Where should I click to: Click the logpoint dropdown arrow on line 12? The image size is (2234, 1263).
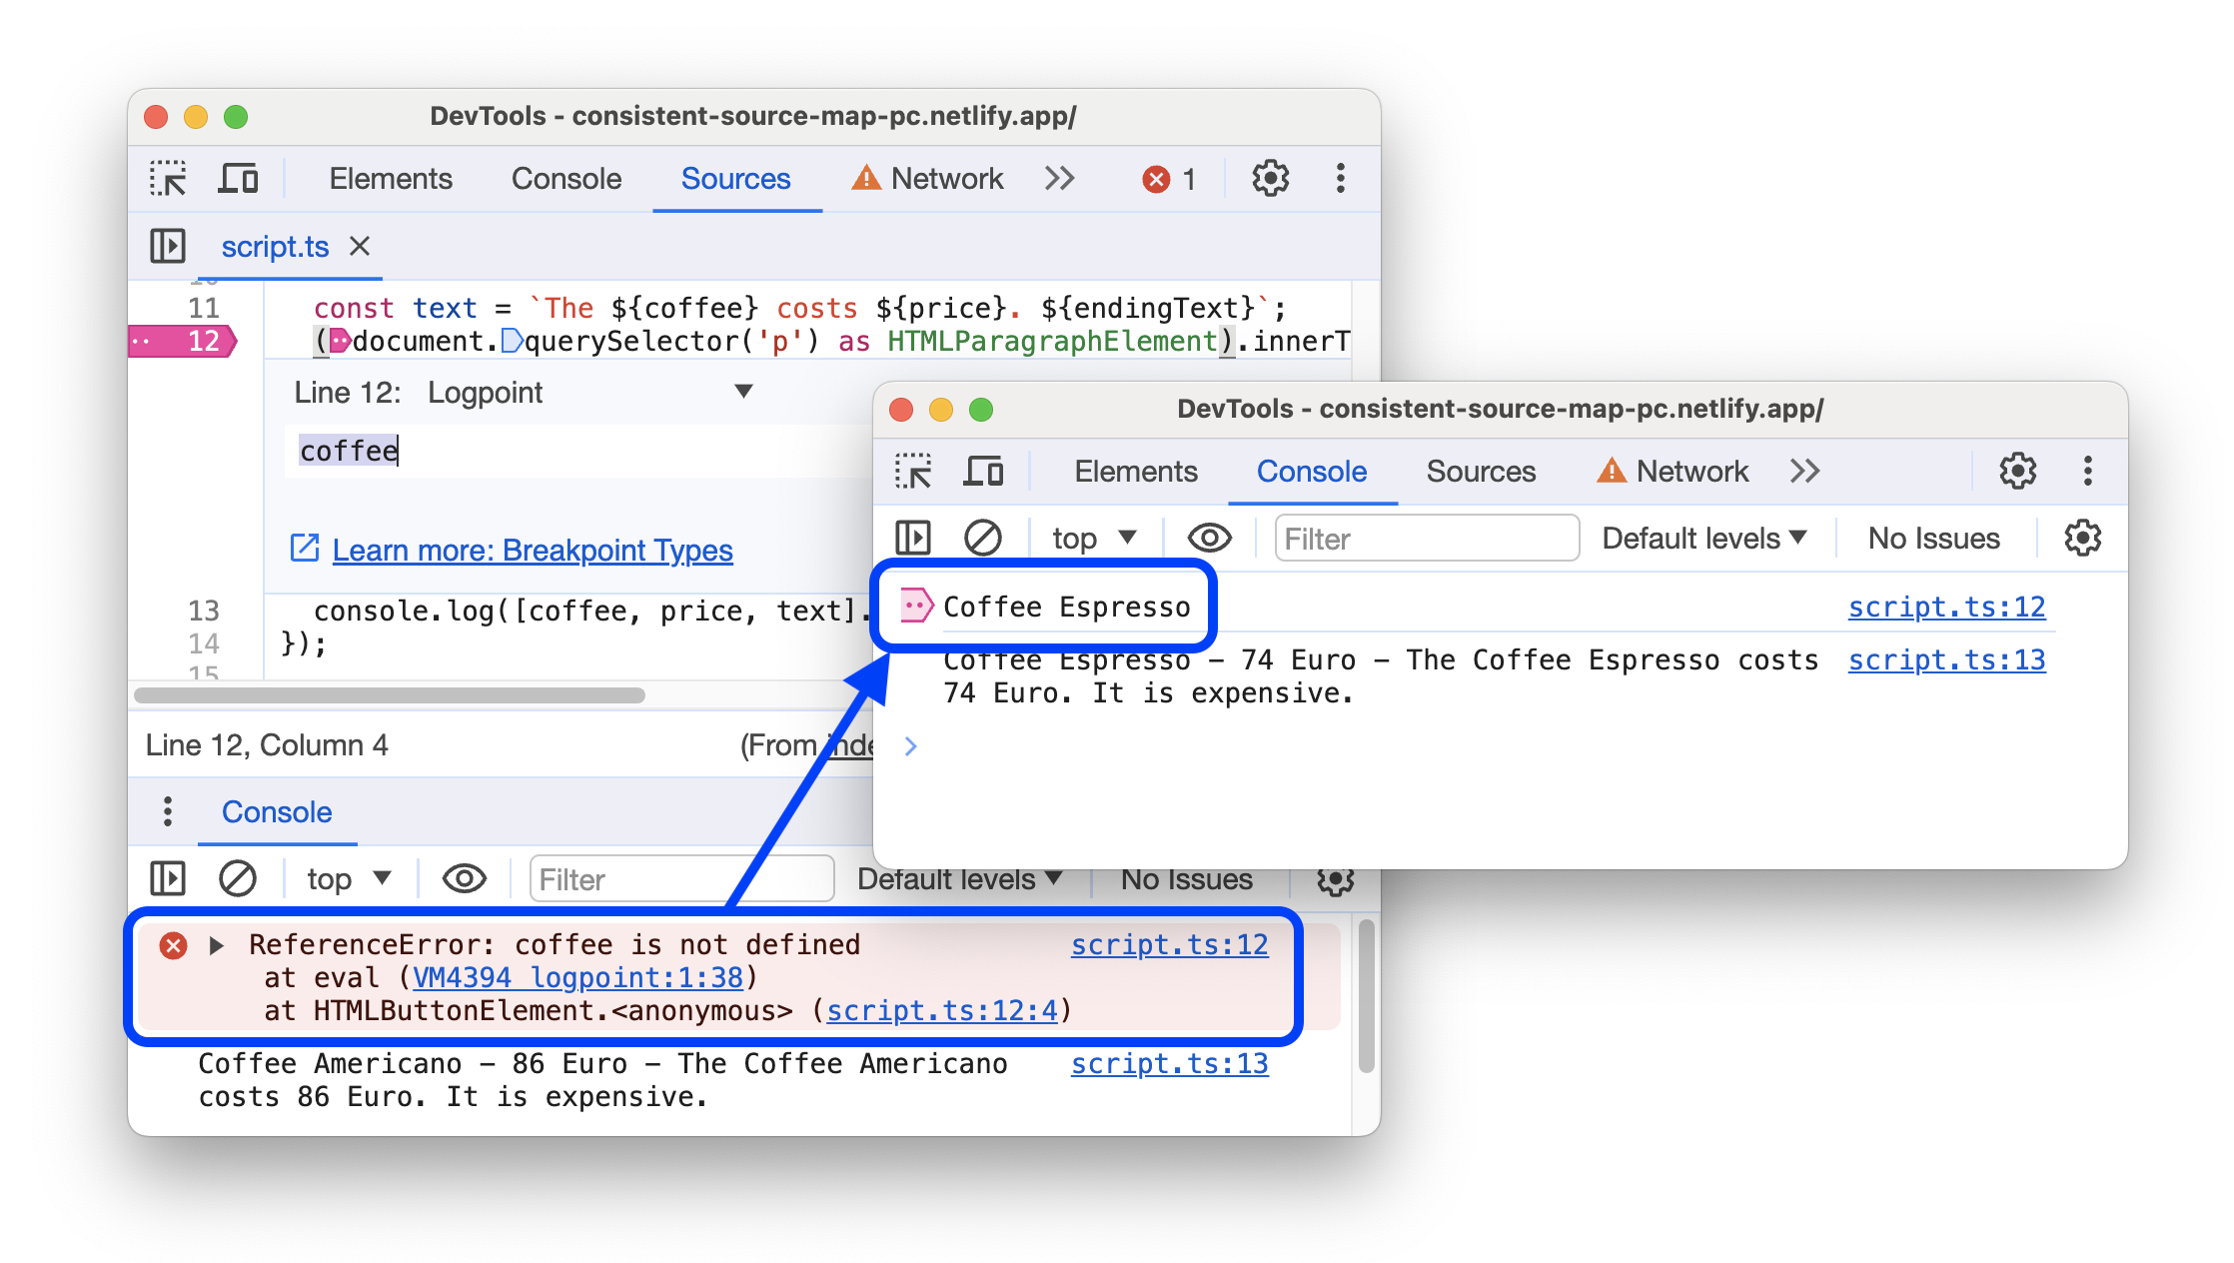(745, 392)
